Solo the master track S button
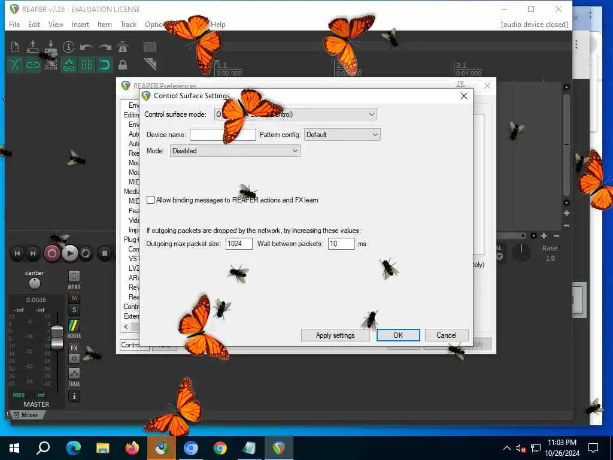 click(74, 311)
